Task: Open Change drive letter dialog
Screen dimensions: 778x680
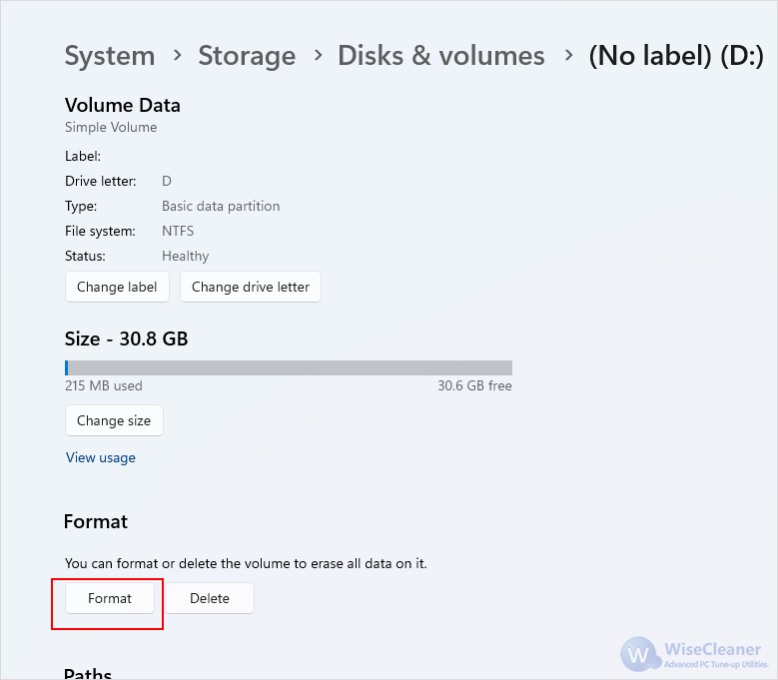Action: pyautogui.click(x=251, y=287)
